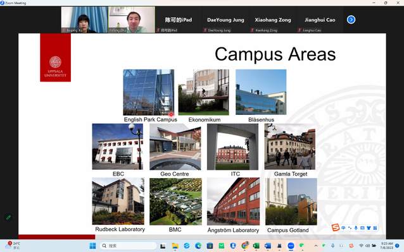Open the Sogou toolbox grid icon

(375, 228)
